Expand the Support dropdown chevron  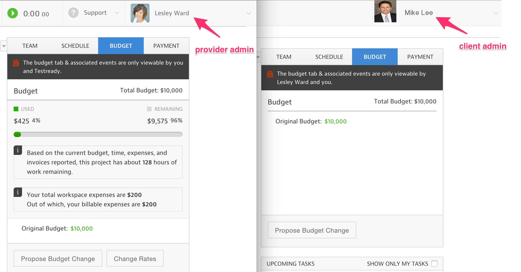tap(117, 13)
